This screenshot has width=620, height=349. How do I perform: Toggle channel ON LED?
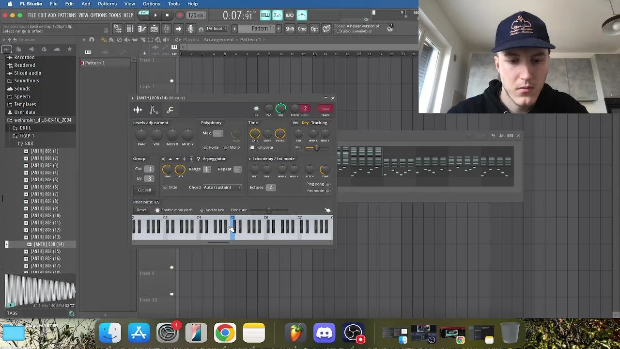coord(256,109)
